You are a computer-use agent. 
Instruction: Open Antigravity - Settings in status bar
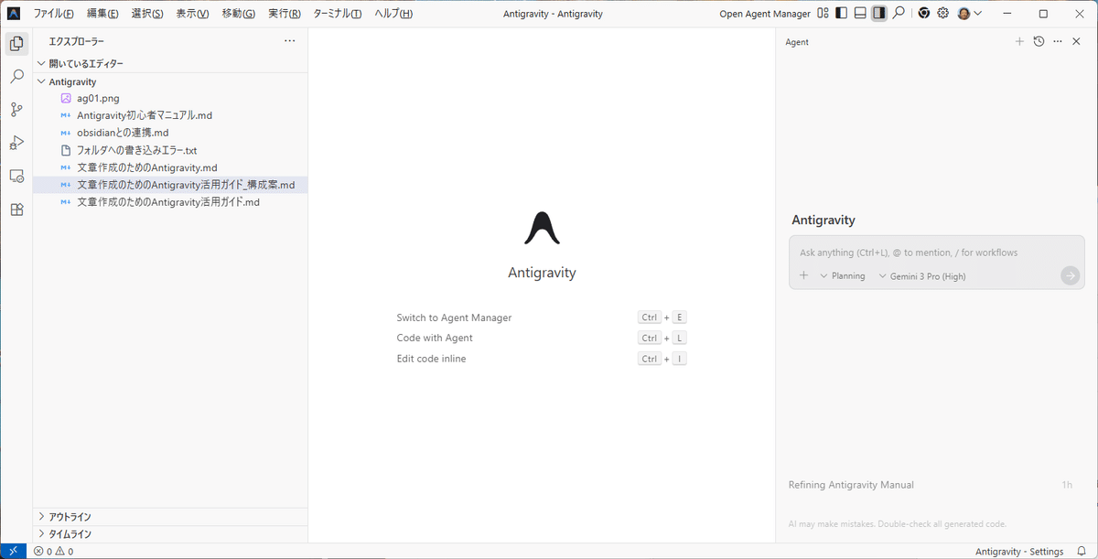pos(1019,552)
